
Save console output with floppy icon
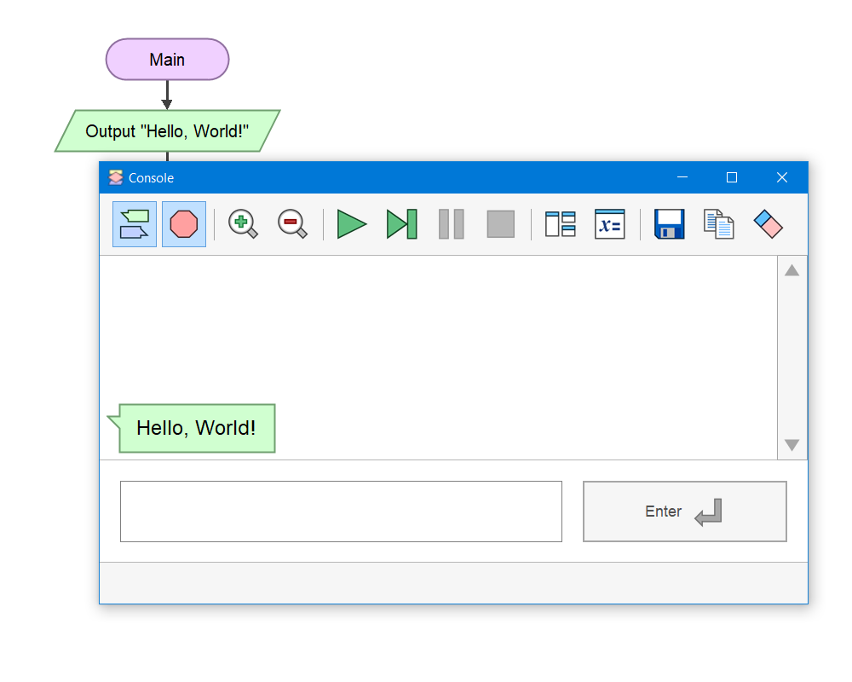point(670,224)
